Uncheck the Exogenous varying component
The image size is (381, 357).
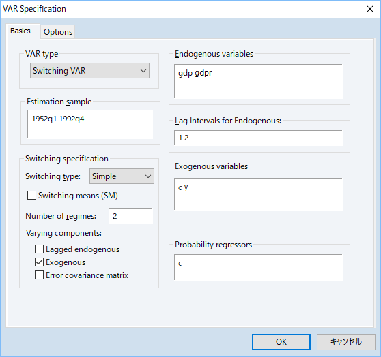(39, 262)
